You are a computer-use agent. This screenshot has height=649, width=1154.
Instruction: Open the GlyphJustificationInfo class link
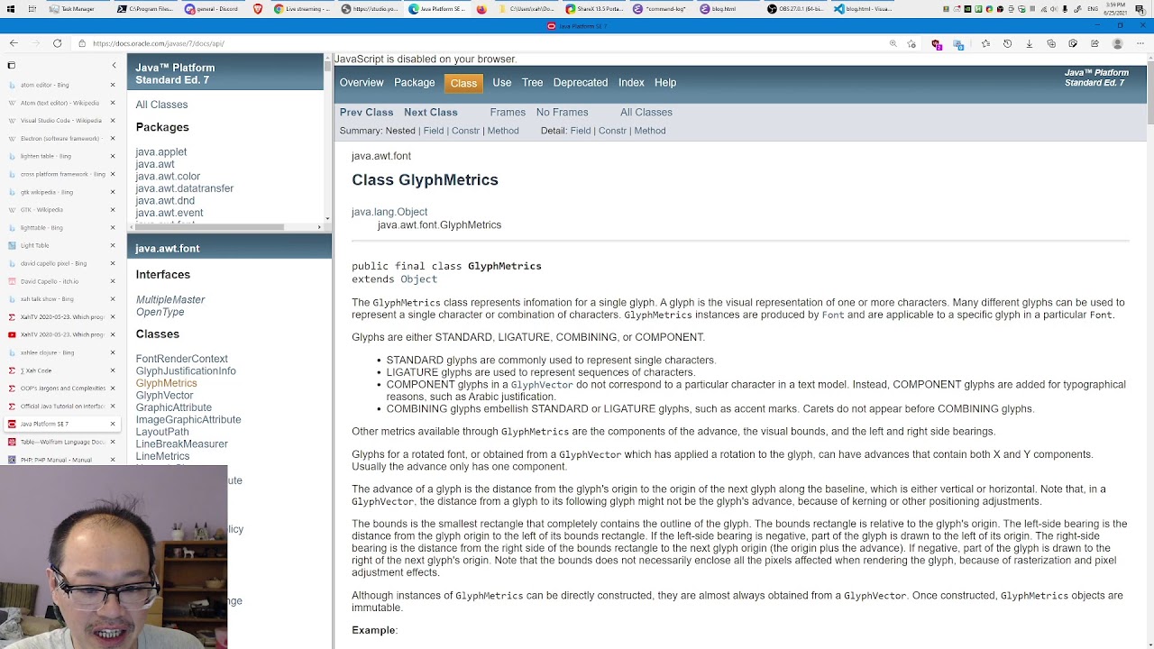click(x=186, y=371)
